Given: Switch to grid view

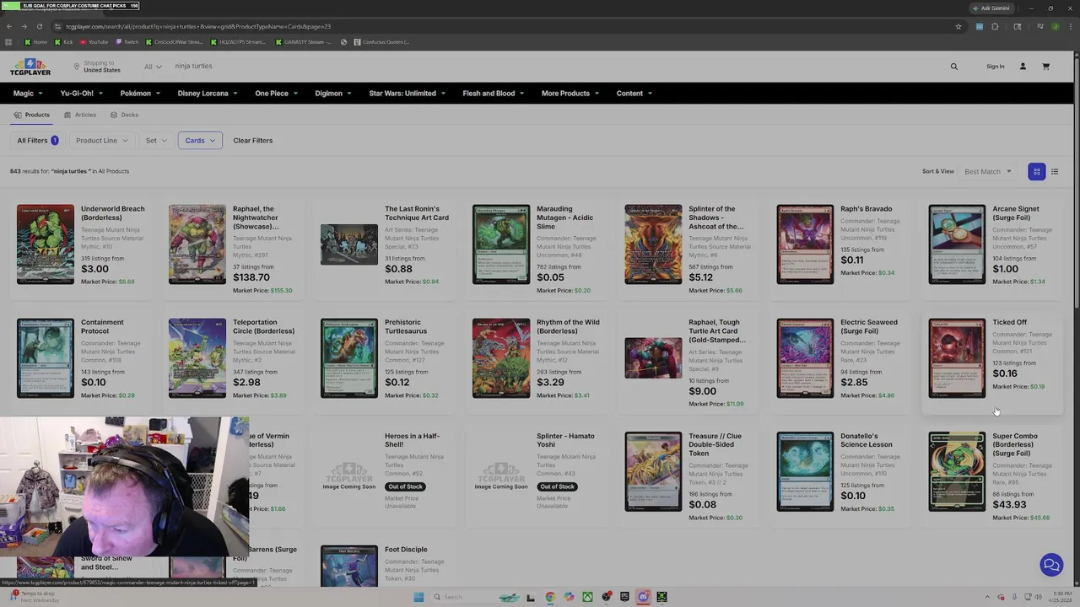Looking at the screenshot, I should tap(1037, 171).
